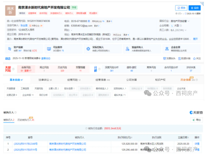Switch to 历史被执行人 sub-tab
Image resolution: width=205 pixels, height=164 pixels.
(26, 120)
